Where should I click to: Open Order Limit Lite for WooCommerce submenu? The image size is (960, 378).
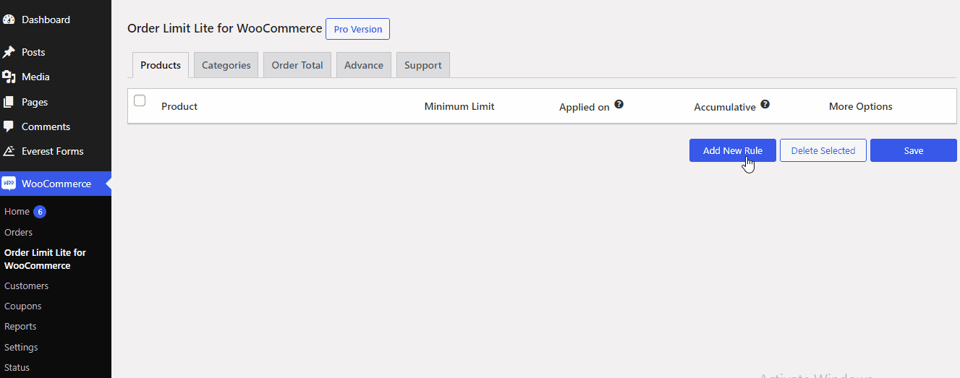(45, 259)
